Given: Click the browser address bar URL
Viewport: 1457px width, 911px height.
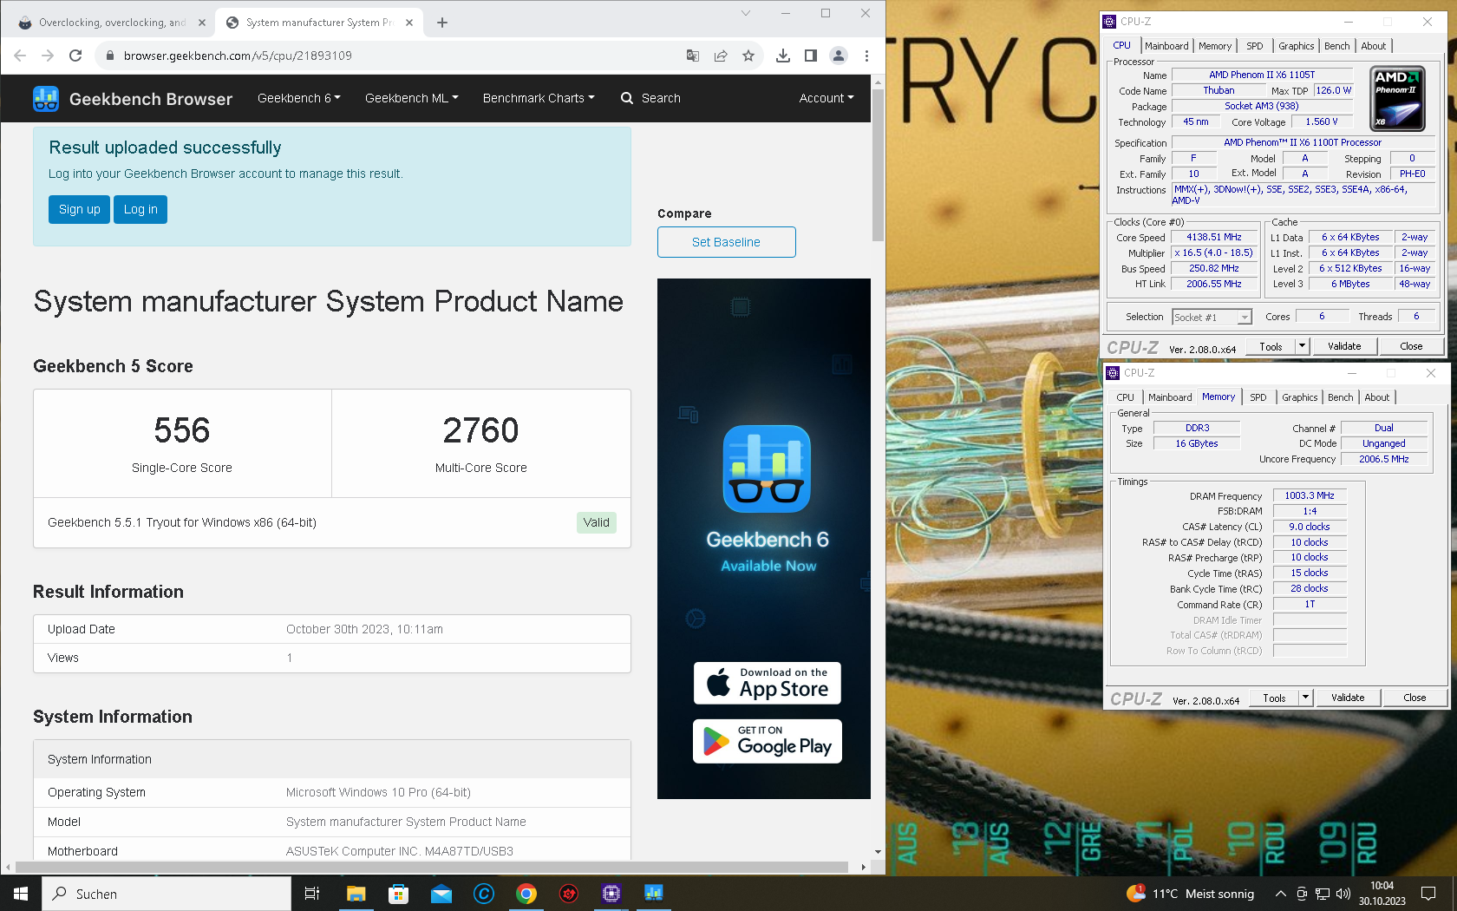Looking at the screenshot, I should (x=238, y=56).
